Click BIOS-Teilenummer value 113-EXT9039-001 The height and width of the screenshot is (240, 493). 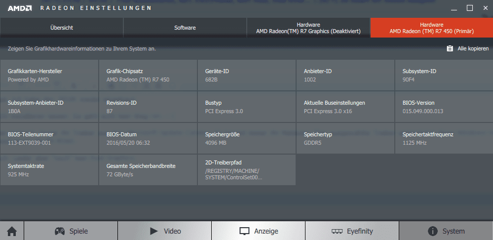29,143
